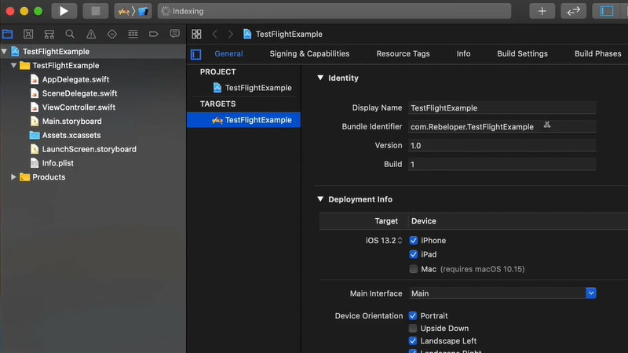Screen dimensions: 628x353
Task: Go forward in editor history
Action: (x=230, y=34)
